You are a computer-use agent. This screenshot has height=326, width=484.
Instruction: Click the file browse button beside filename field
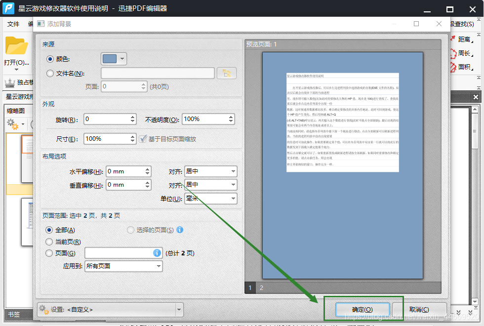227,73
